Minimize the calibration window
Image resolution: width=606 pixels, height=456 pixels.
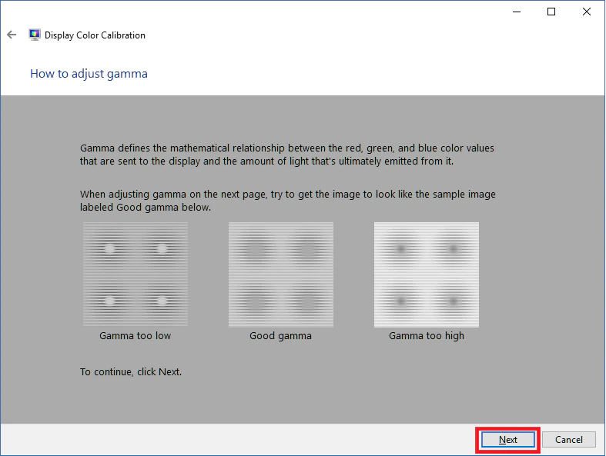(x=517, y=12)
